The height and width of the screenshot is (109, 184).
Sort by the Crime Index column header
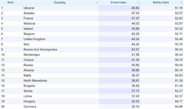118,2
